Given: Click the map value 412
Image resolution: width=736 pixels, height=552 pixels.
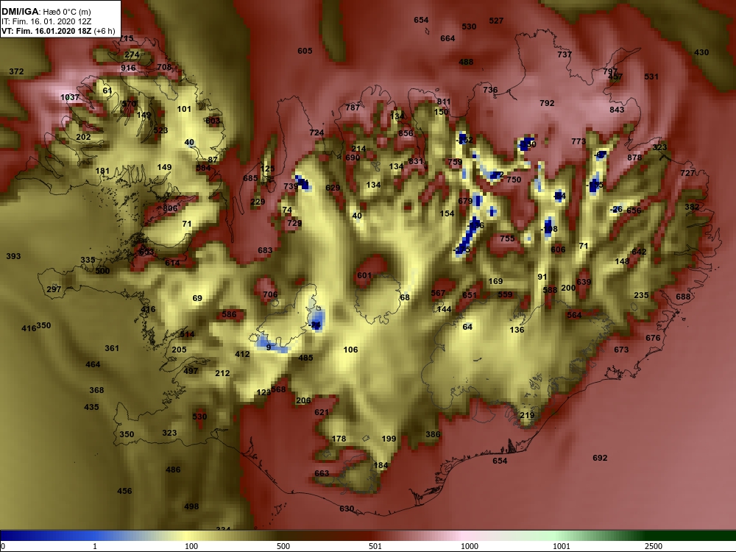Looking at the screenshot, I should pyautogui.click(x=242, y=355).
